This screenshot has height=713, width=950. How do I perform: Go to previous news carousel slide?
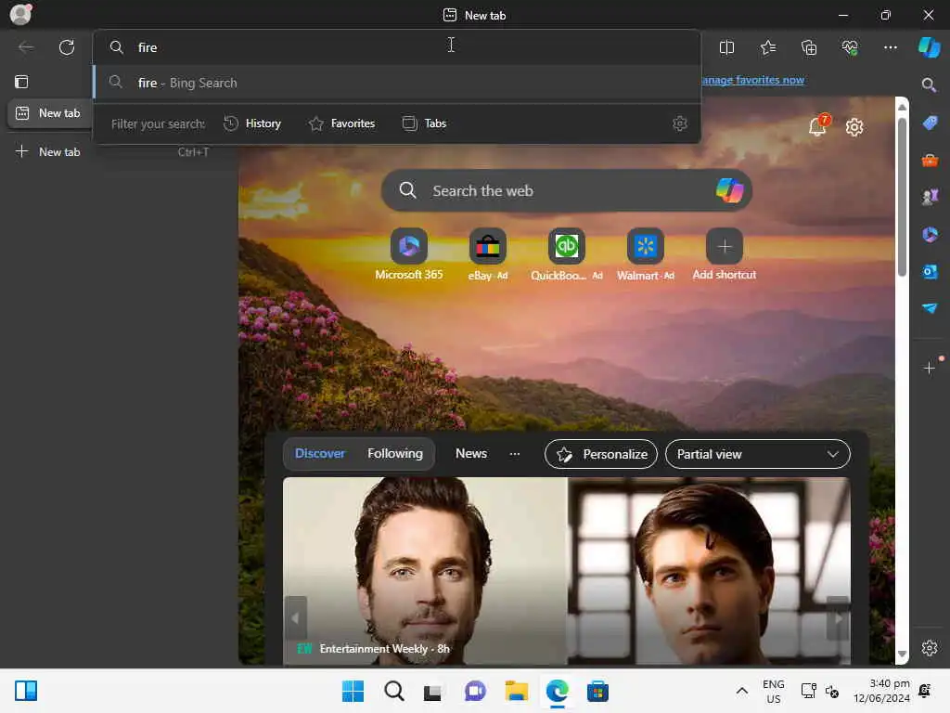point(296,618)
